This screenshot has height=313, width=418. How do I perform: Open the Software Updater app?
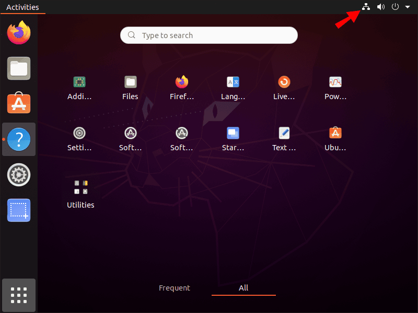click(181, 133)
